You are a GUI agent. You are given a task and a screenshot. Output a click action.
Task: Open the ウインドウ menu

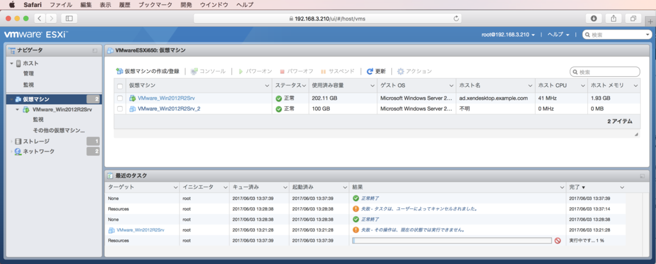(214, 4)
